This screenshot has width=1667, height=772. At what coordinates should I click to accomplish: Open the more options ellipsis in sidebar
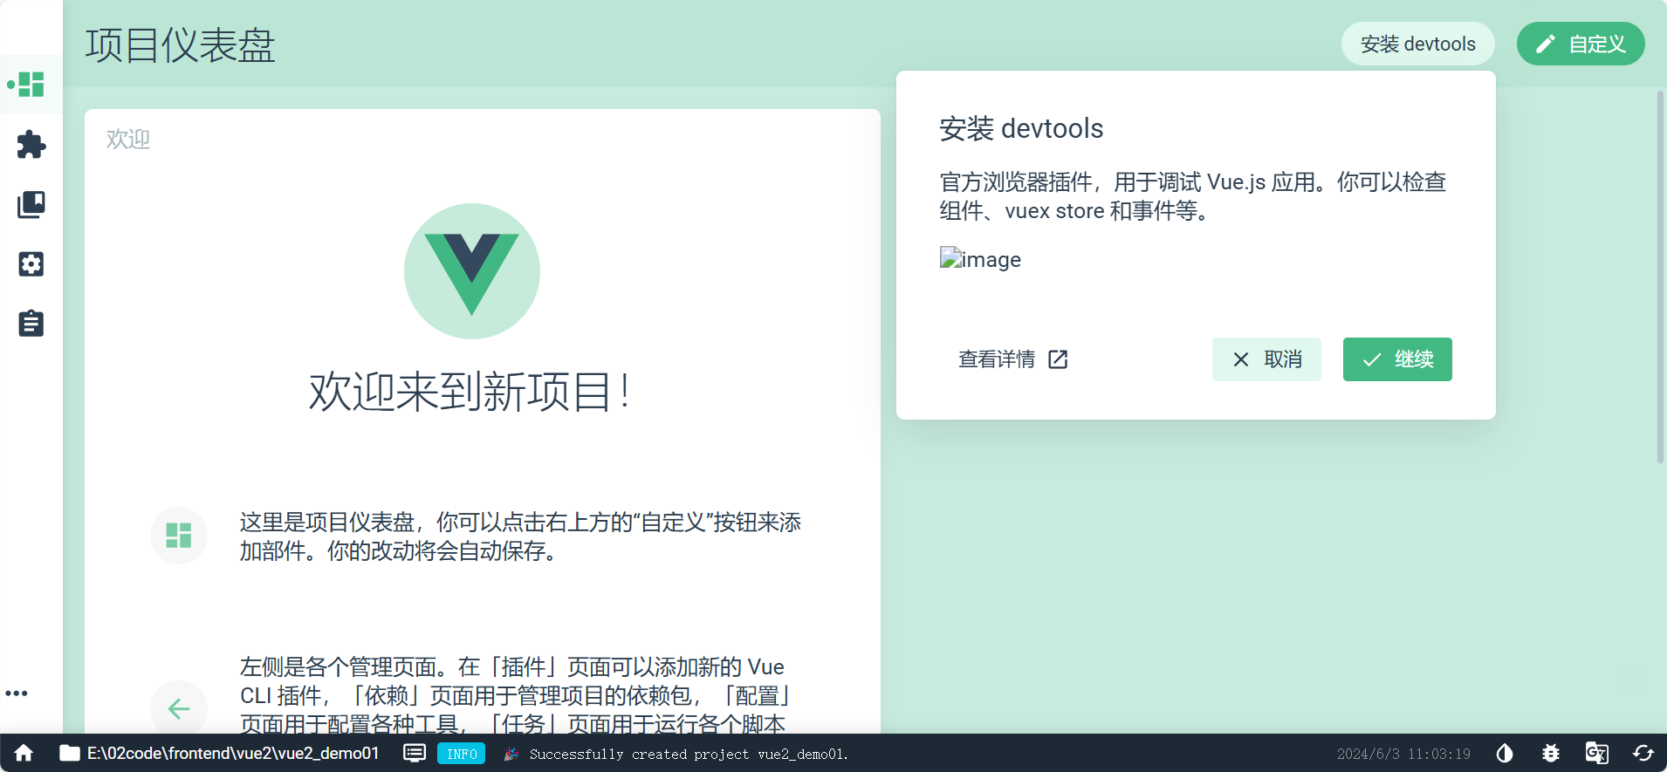tap(17, 693)
